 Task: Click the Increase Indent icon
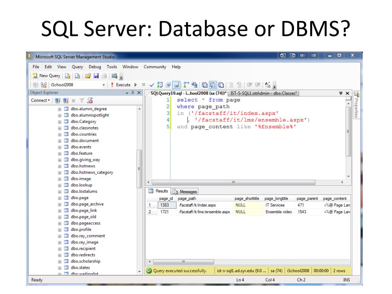tap(258, 85)
